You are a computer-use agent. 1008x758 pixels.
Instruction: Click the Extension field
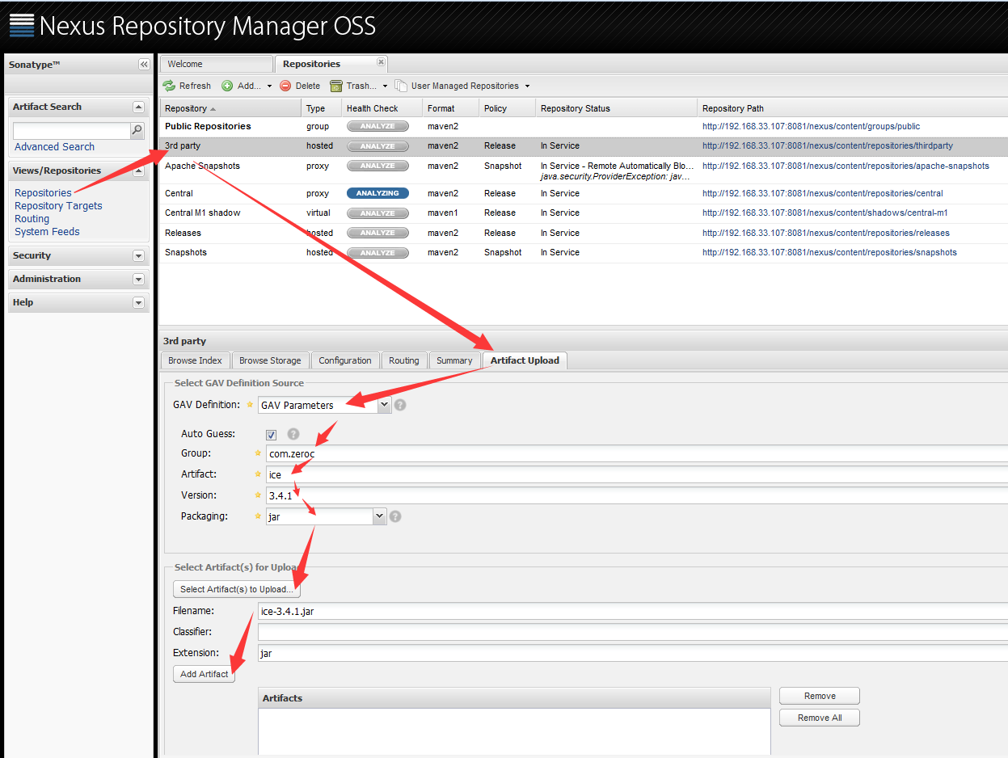point(633,653)
